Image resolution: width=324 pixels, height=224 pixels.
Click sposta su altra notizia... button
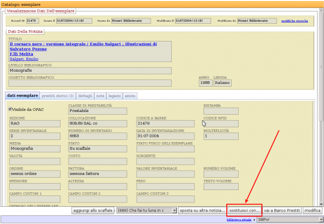(x=202, y=209)
